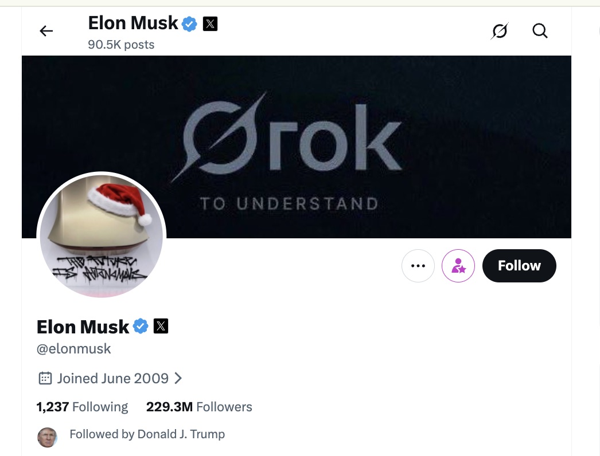Click the verified checkmark beside the profile name
Screen dimensions: 600x456
coord(141,327)
